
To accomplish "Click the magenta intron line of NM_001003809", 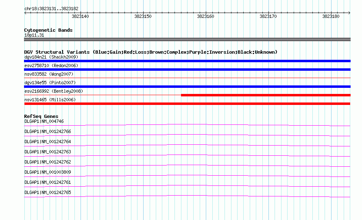I will 187,175.
